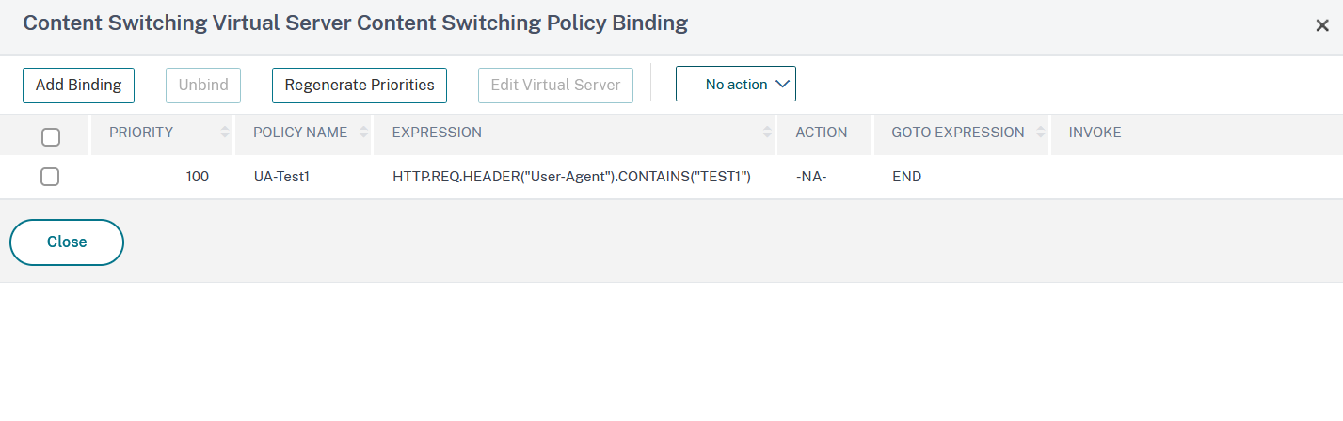Tick the select-all checkbox in table header

point(51,137)
